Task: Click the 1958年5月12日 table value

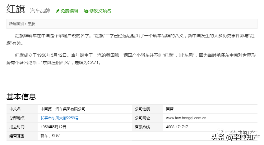Action: click(53, 127)
